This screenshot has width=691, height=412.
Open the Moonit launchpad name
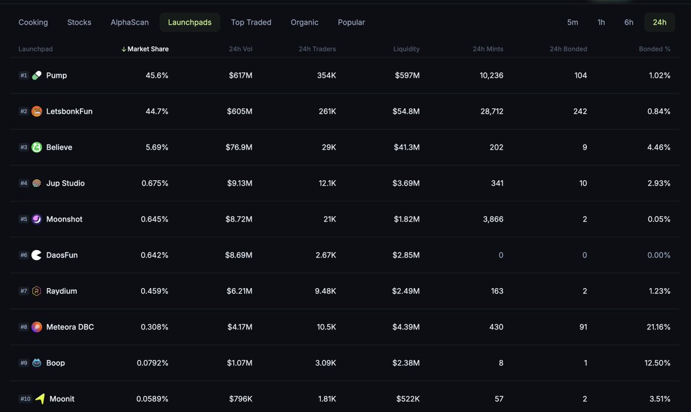pos(62,399)
